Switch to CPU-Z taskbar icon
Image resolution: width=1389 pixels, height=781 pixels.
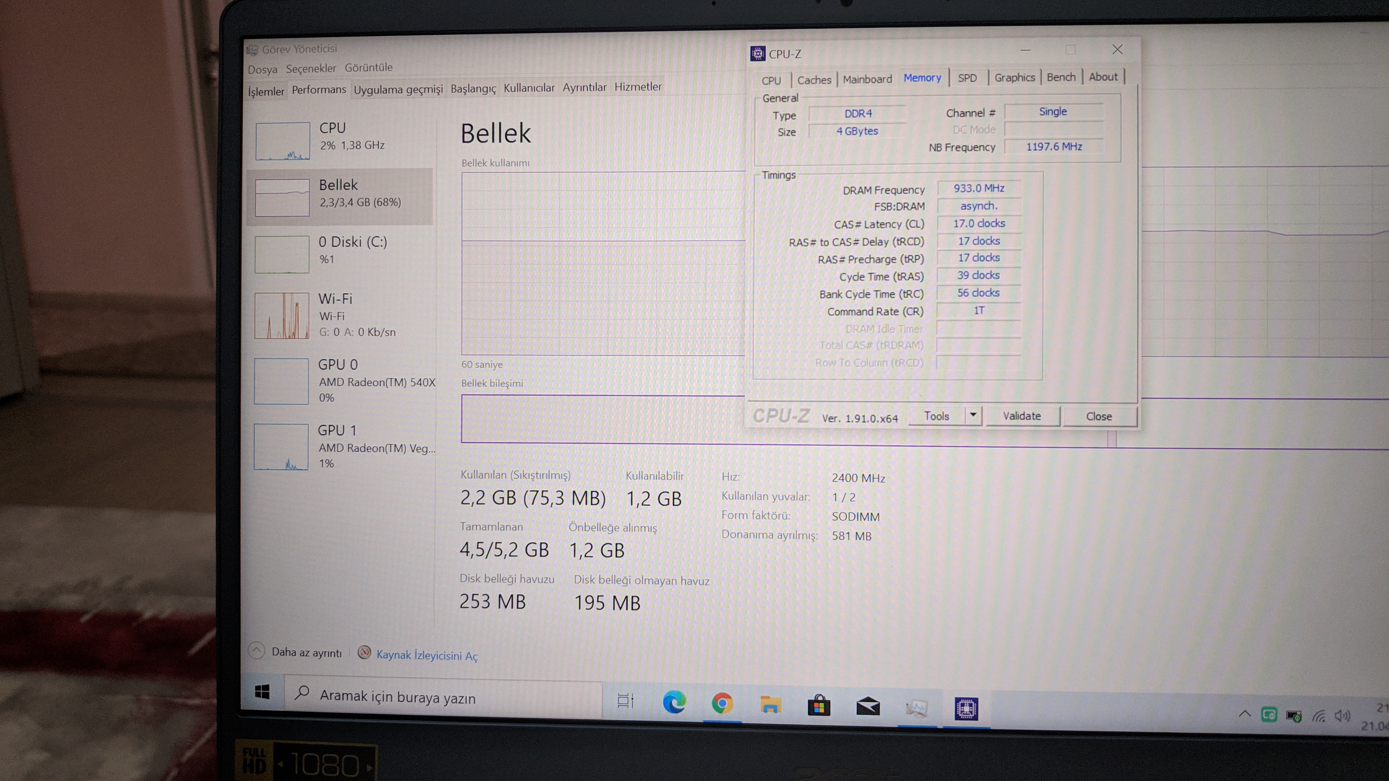click(x=966, y=708)
